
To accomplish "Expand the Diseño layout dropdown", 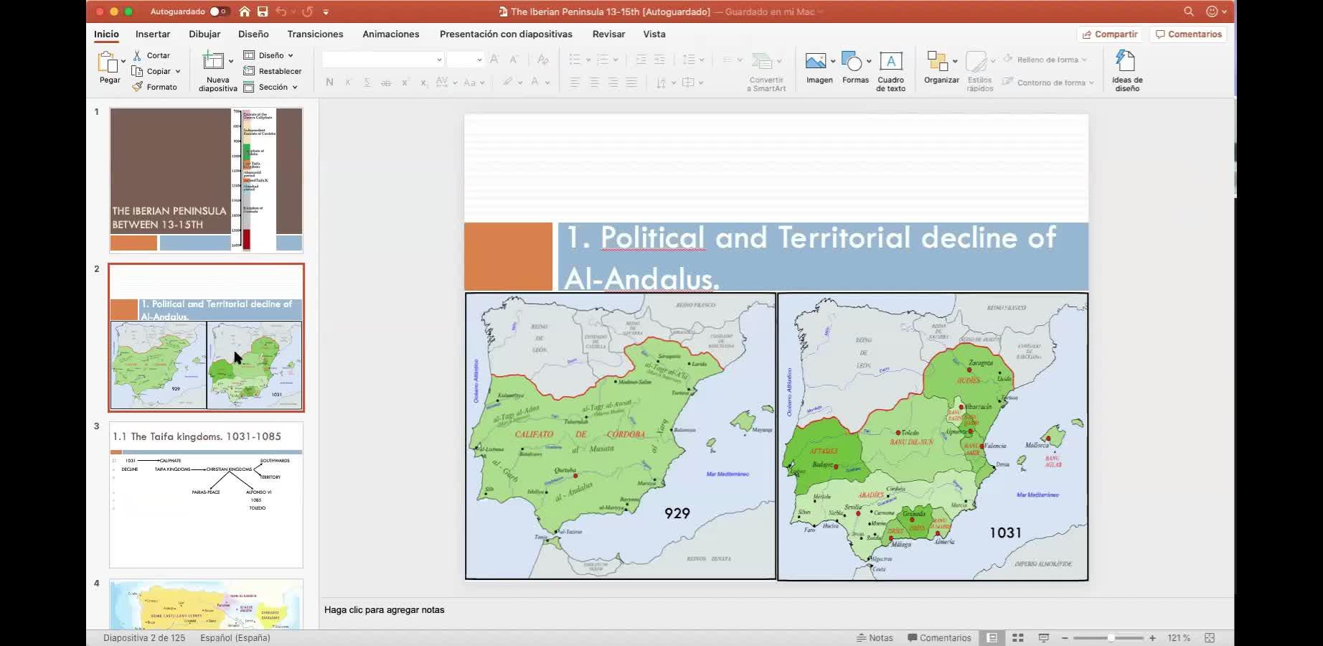I will click(291, 55).
